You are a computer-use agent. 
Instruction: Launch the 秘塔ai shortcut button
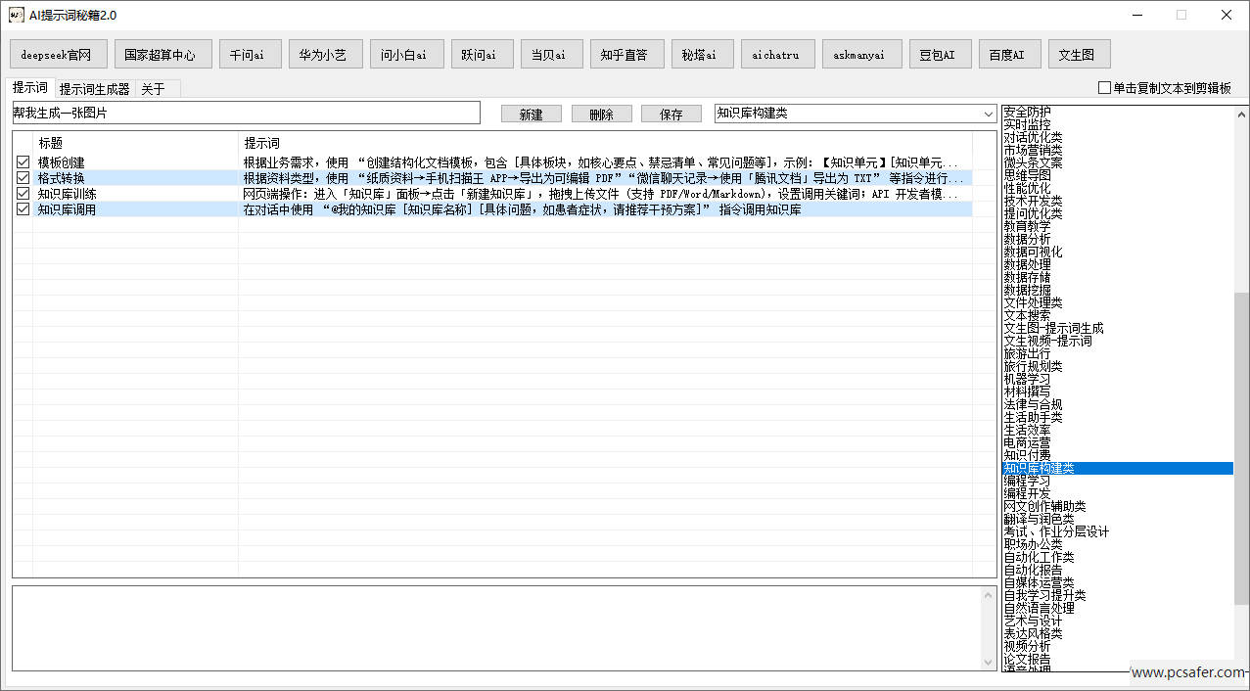(x=699, y=55)
